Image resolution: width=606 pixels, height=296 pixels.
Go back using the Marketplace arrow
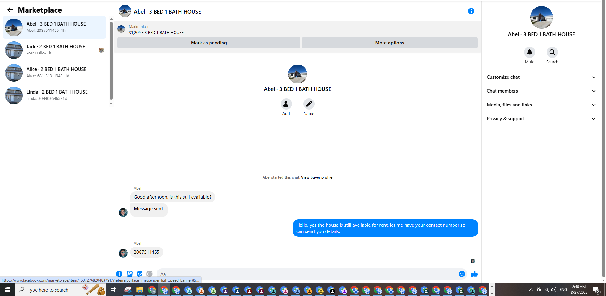(x=10, y=10)
